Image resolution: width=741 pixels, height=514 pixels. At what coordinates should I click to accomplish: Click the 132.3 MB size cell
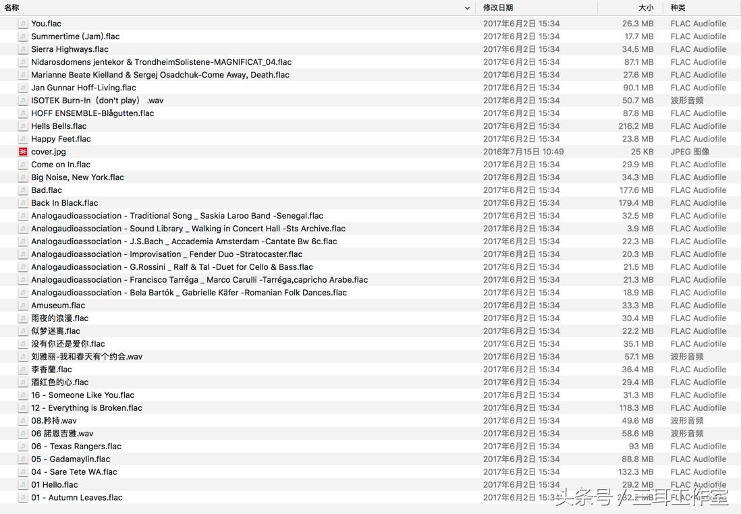pos(636,472)
